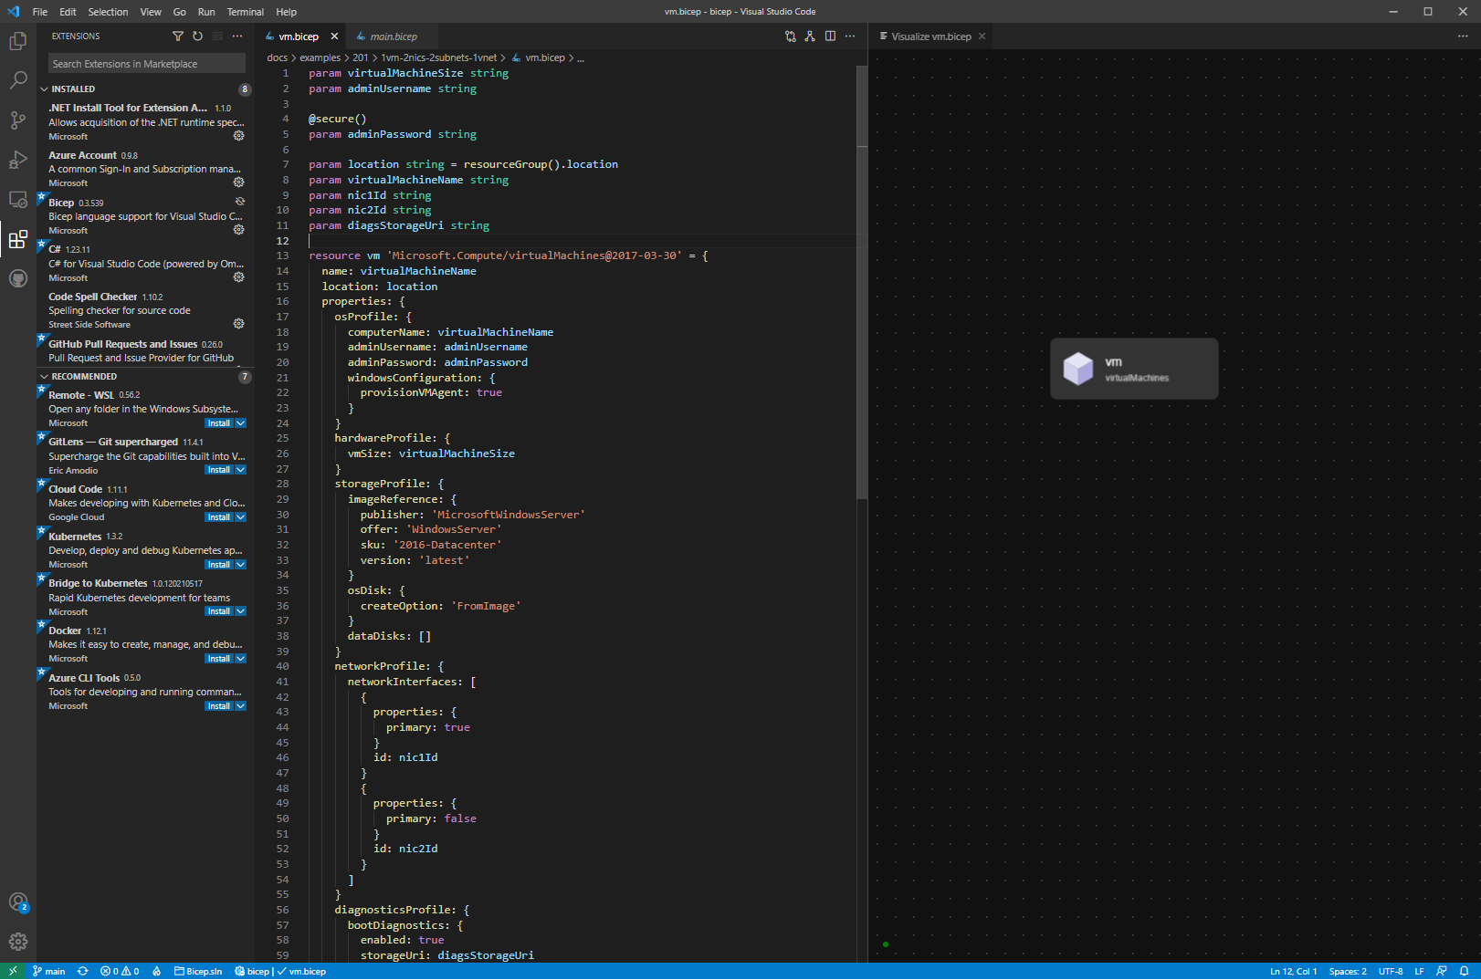Open notifications bell in status bar
Image resolution: width=1481 pixels, height=980 pixels.
point(1464,972)
